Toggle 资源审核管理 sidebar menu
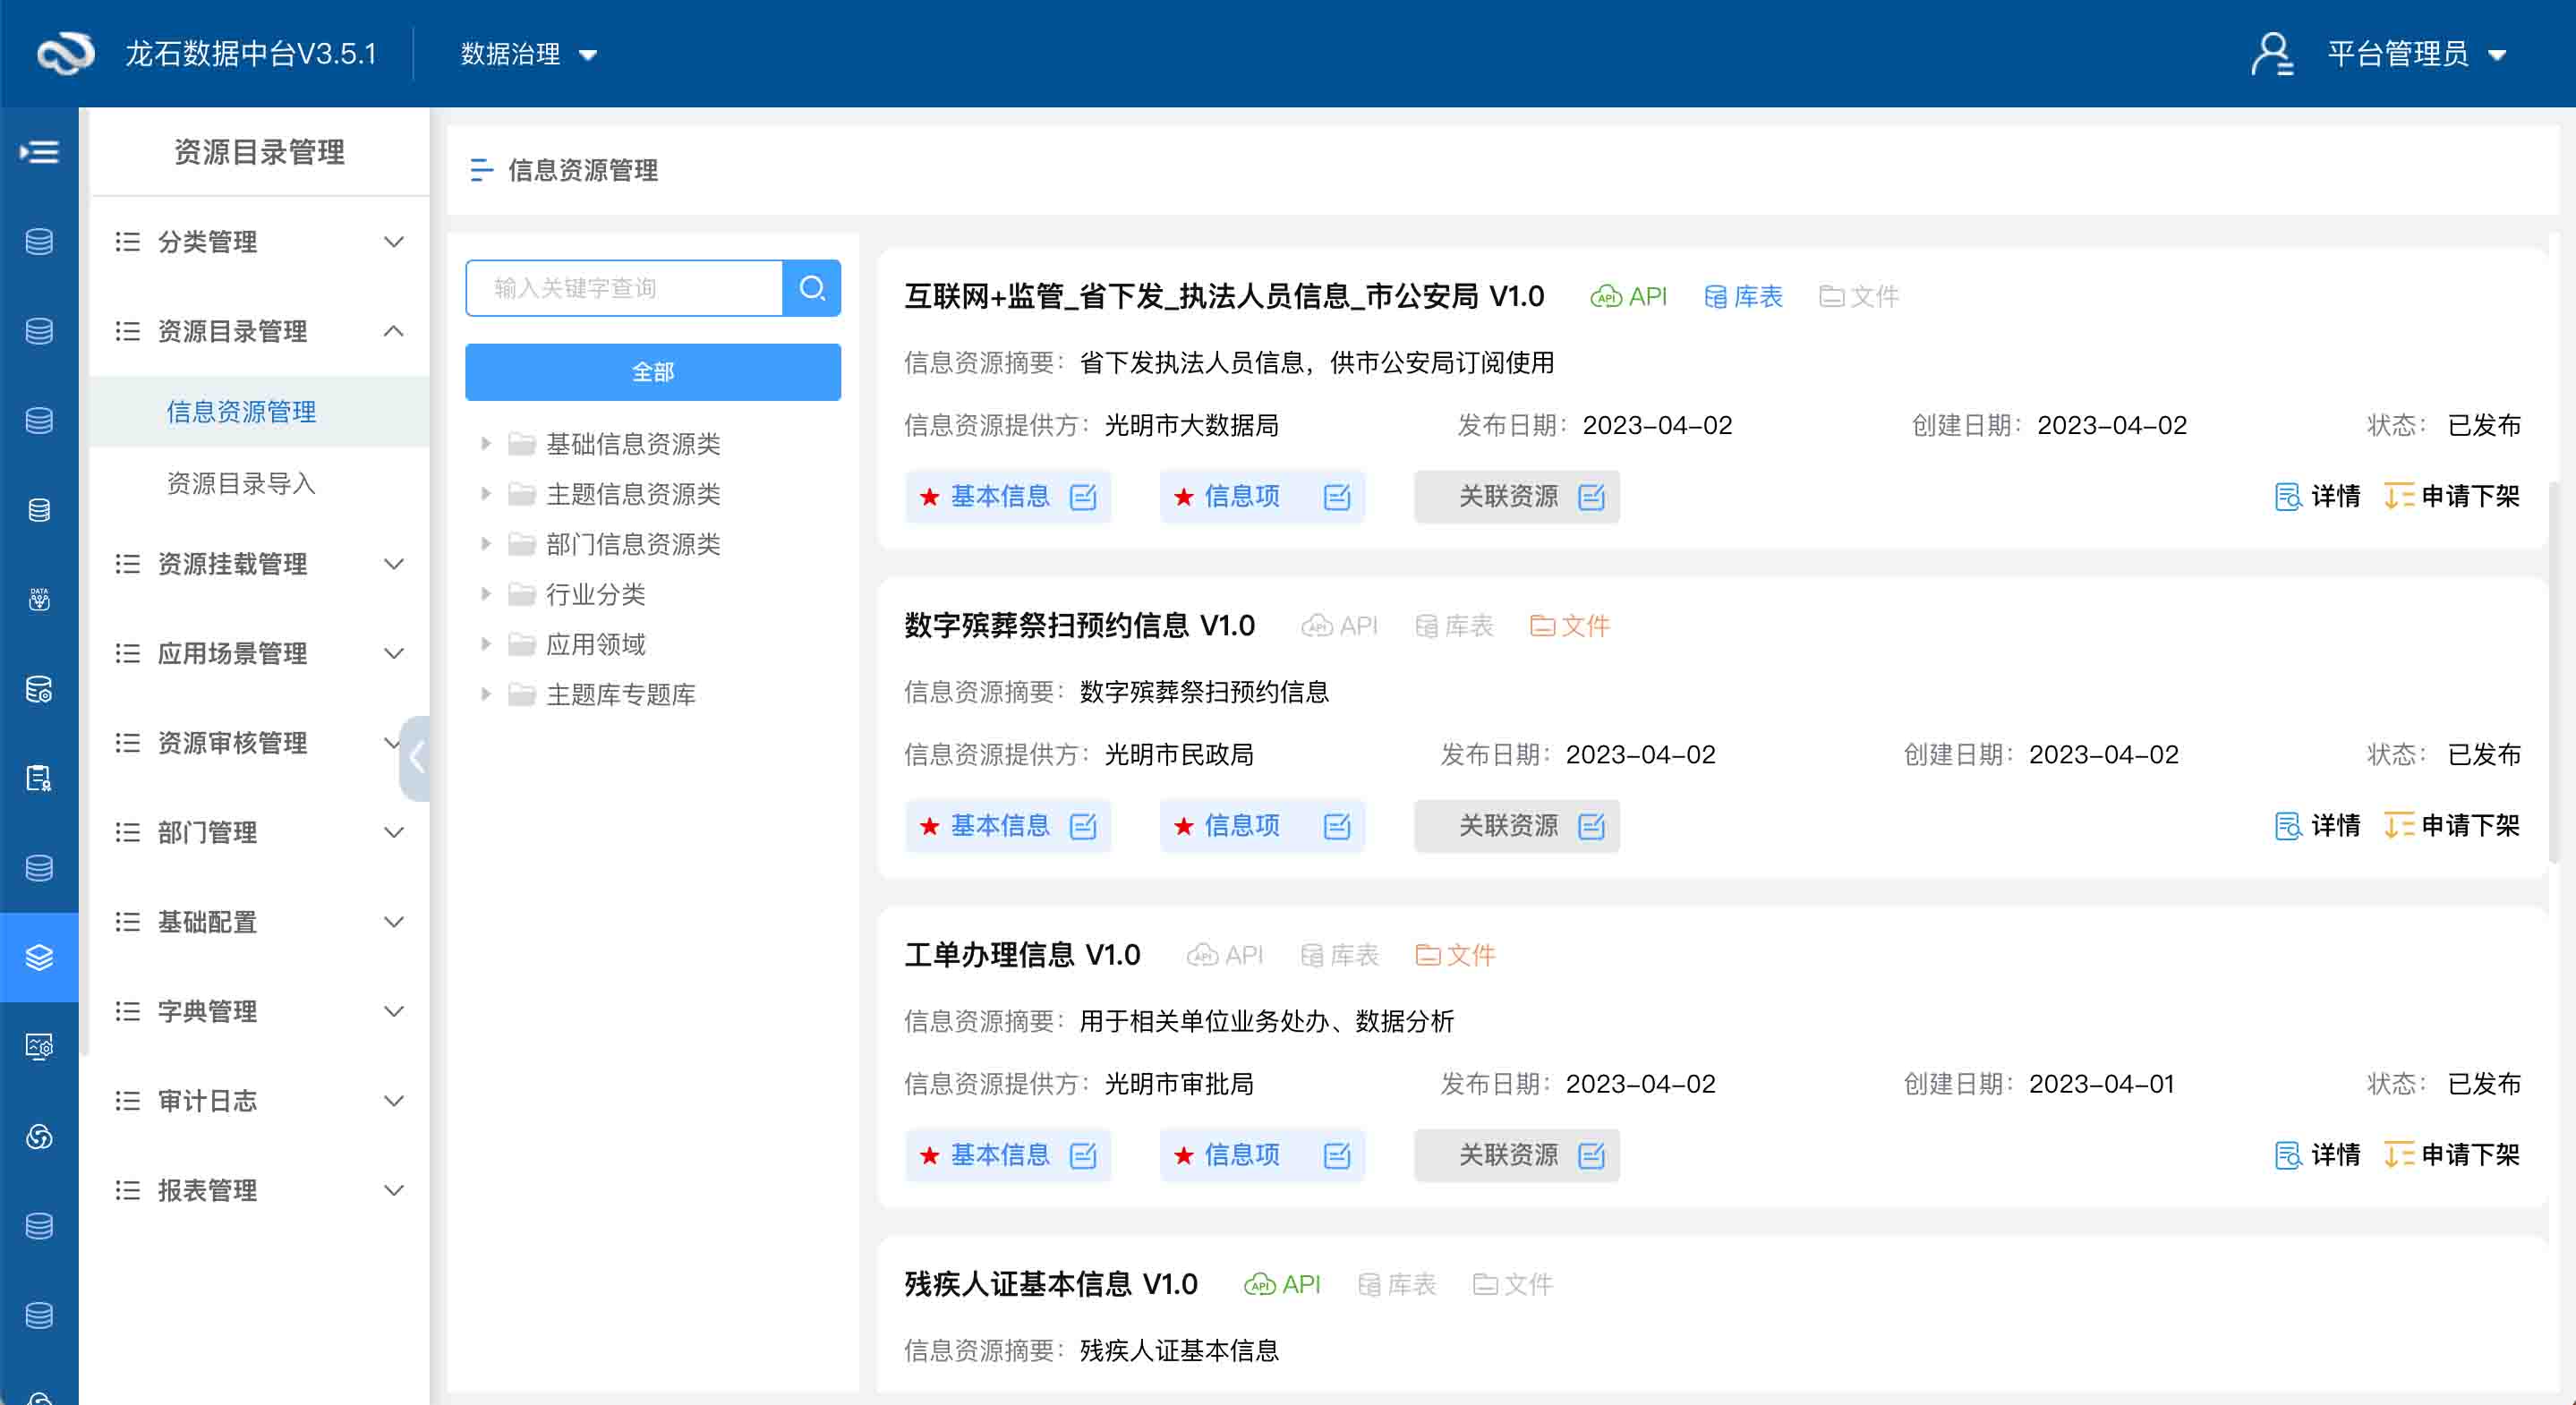 coord(254,742)
